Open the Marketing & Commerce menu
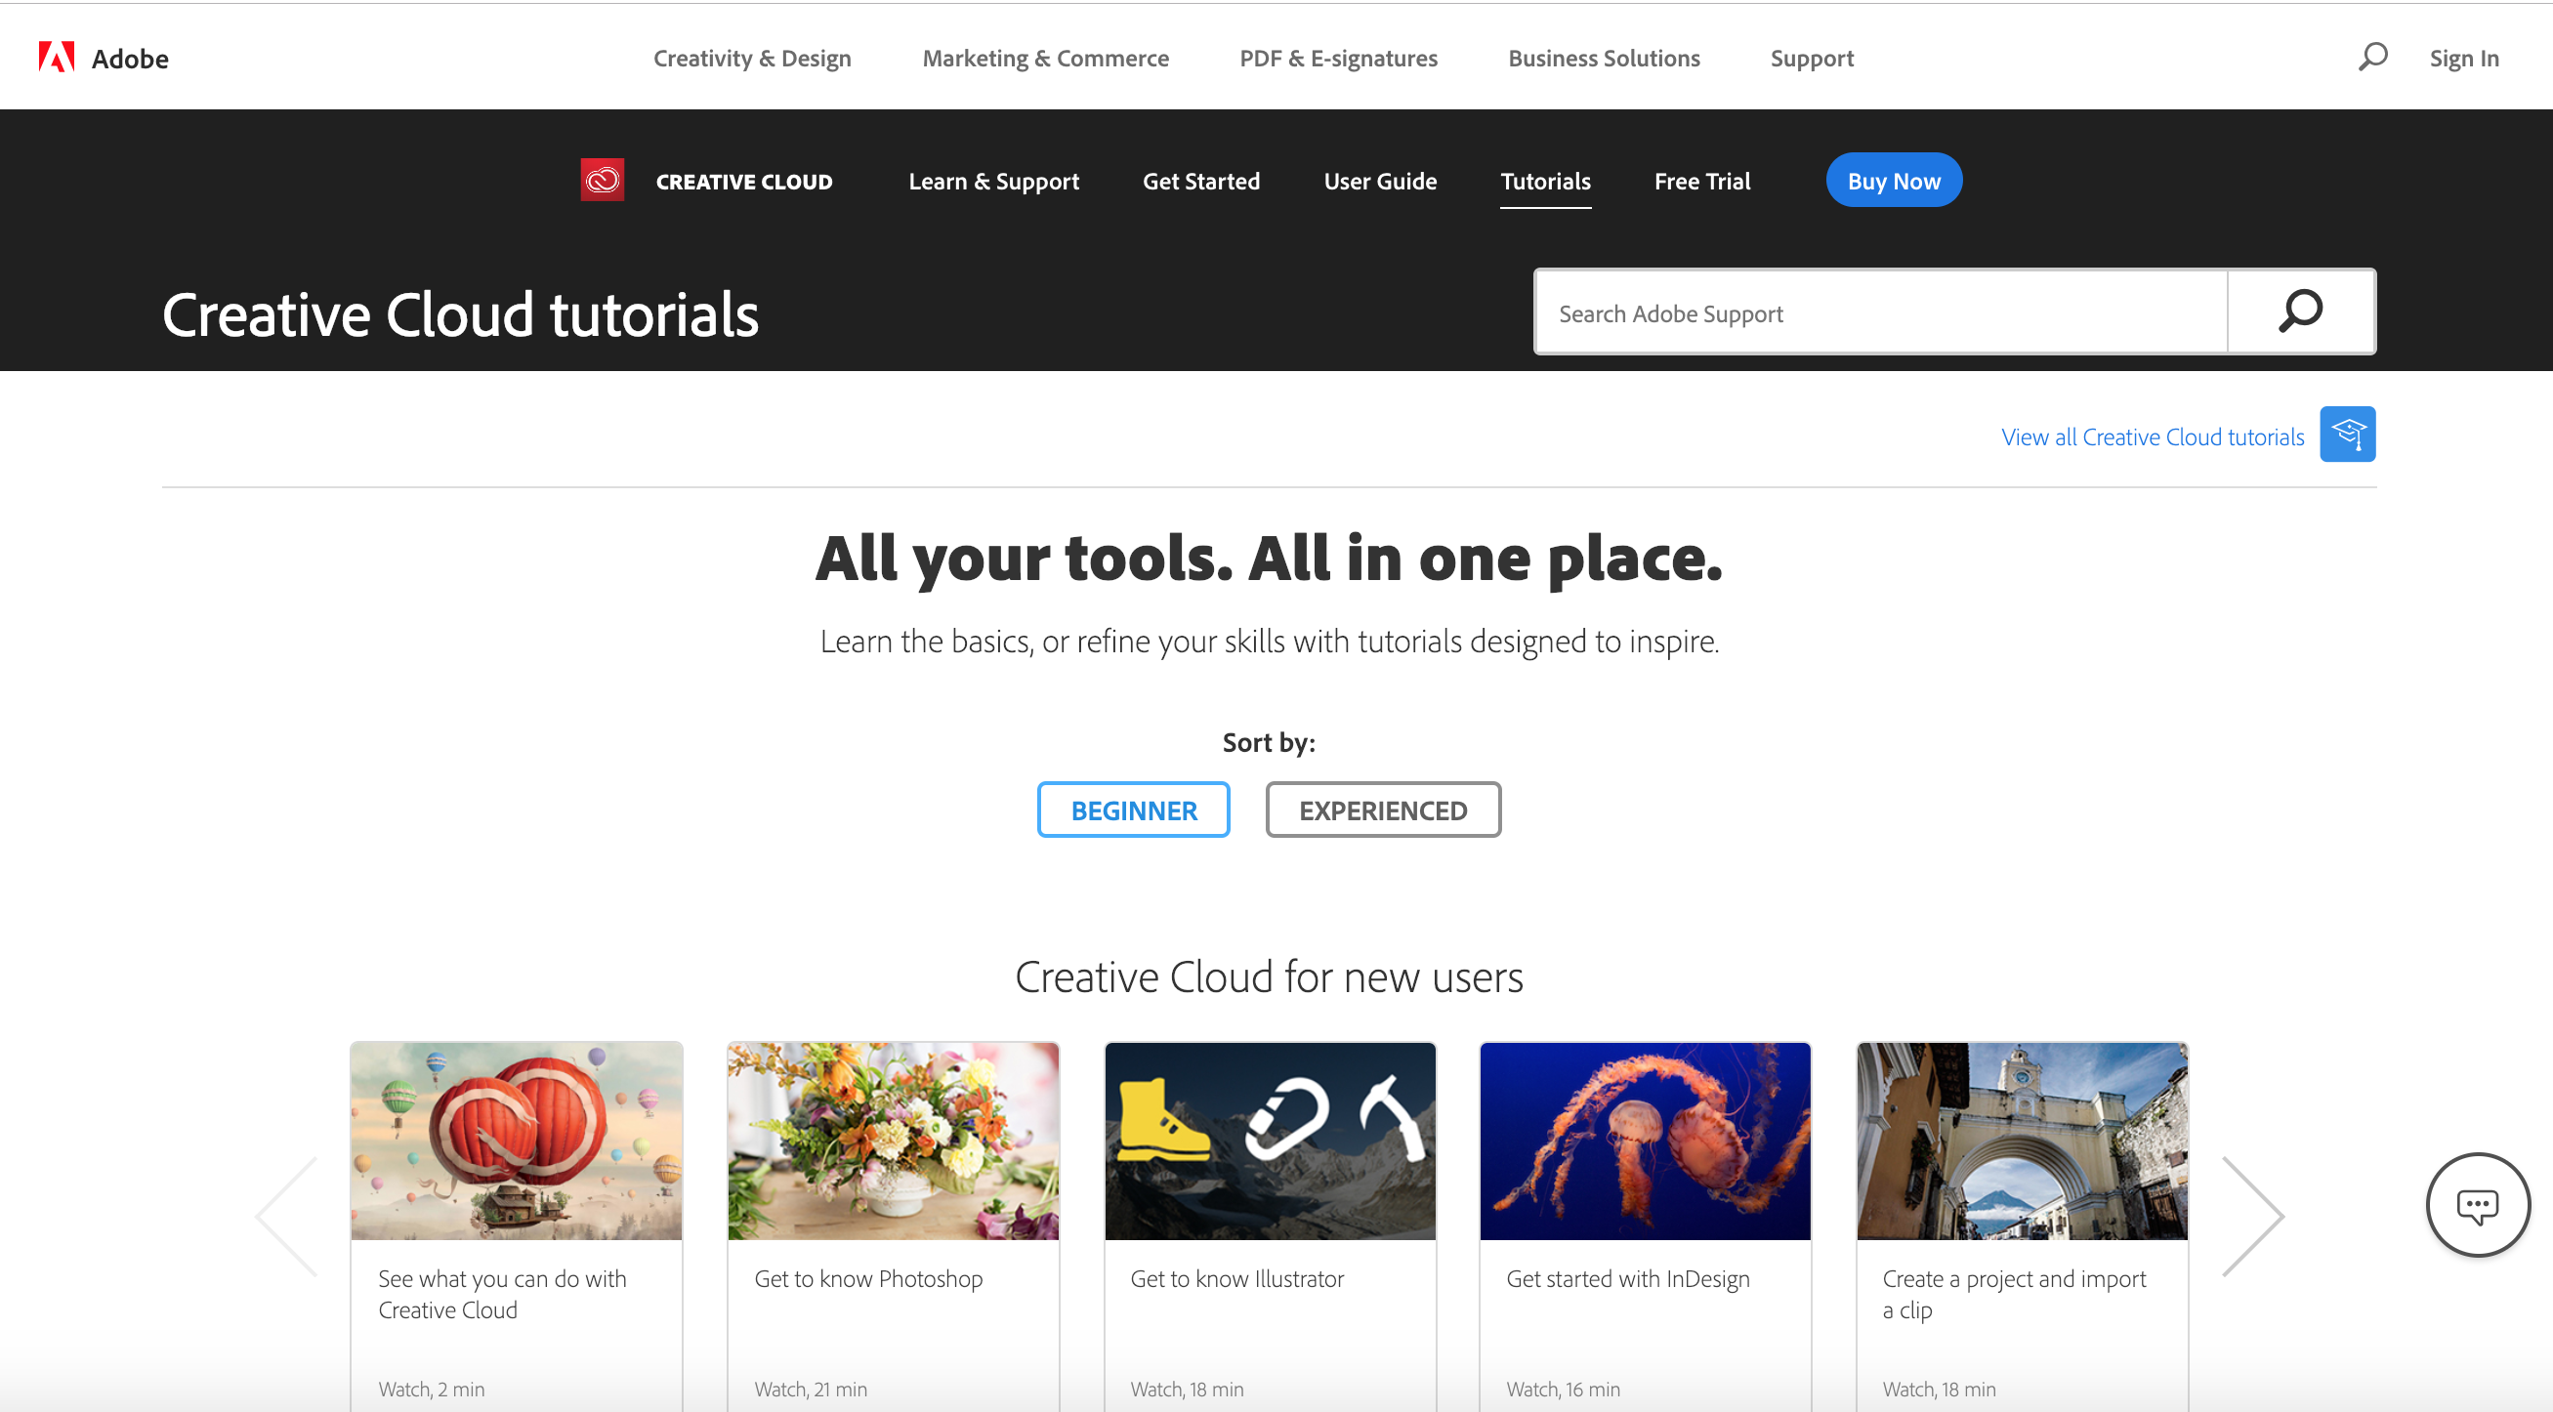This screenshot has height=1412, width=2553. (x=1046, y=59)
